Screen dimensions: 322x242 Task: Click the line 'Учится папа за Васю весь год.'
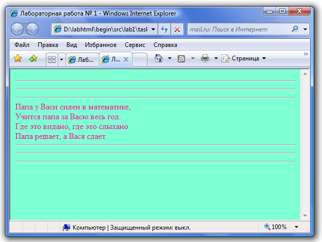pos(68,117)
